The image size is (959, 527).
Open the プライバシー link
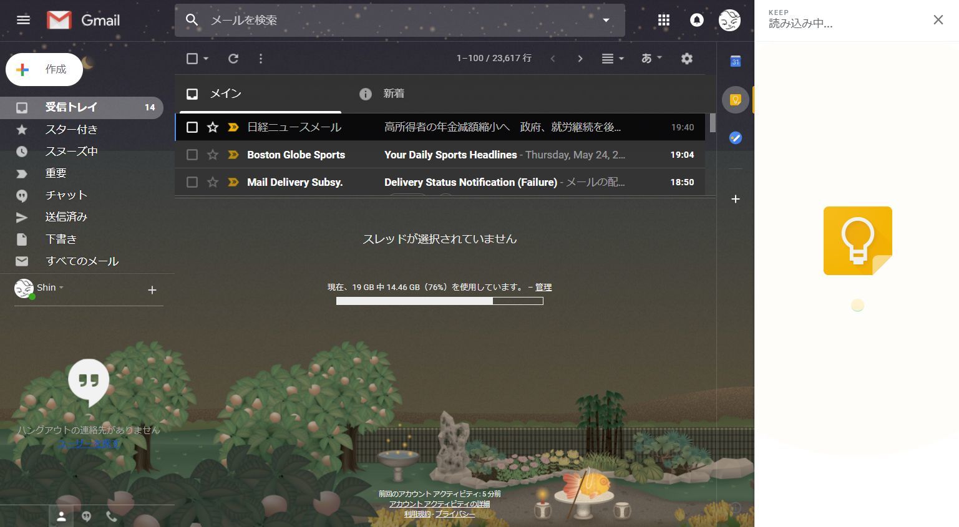pos(455,514)
